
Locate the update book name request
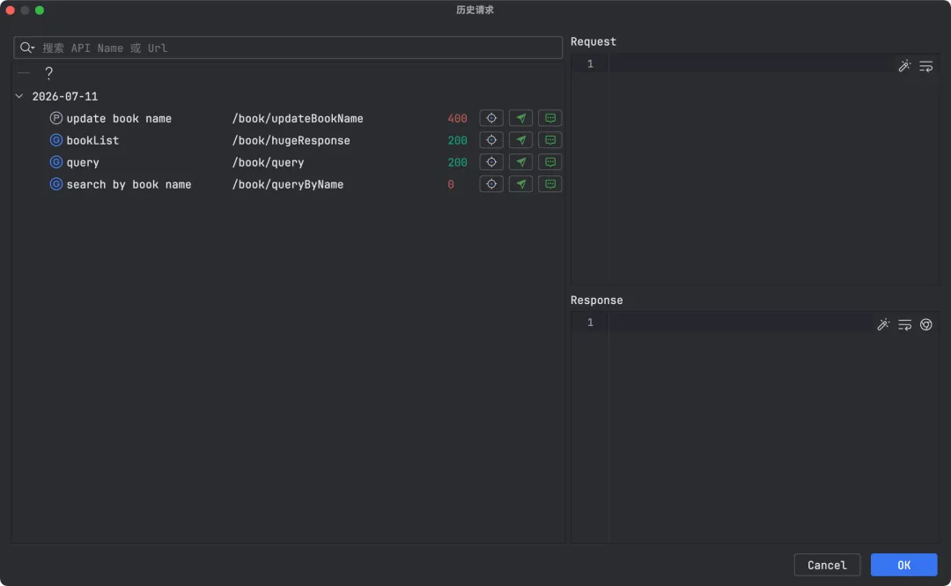coord(491,118)
